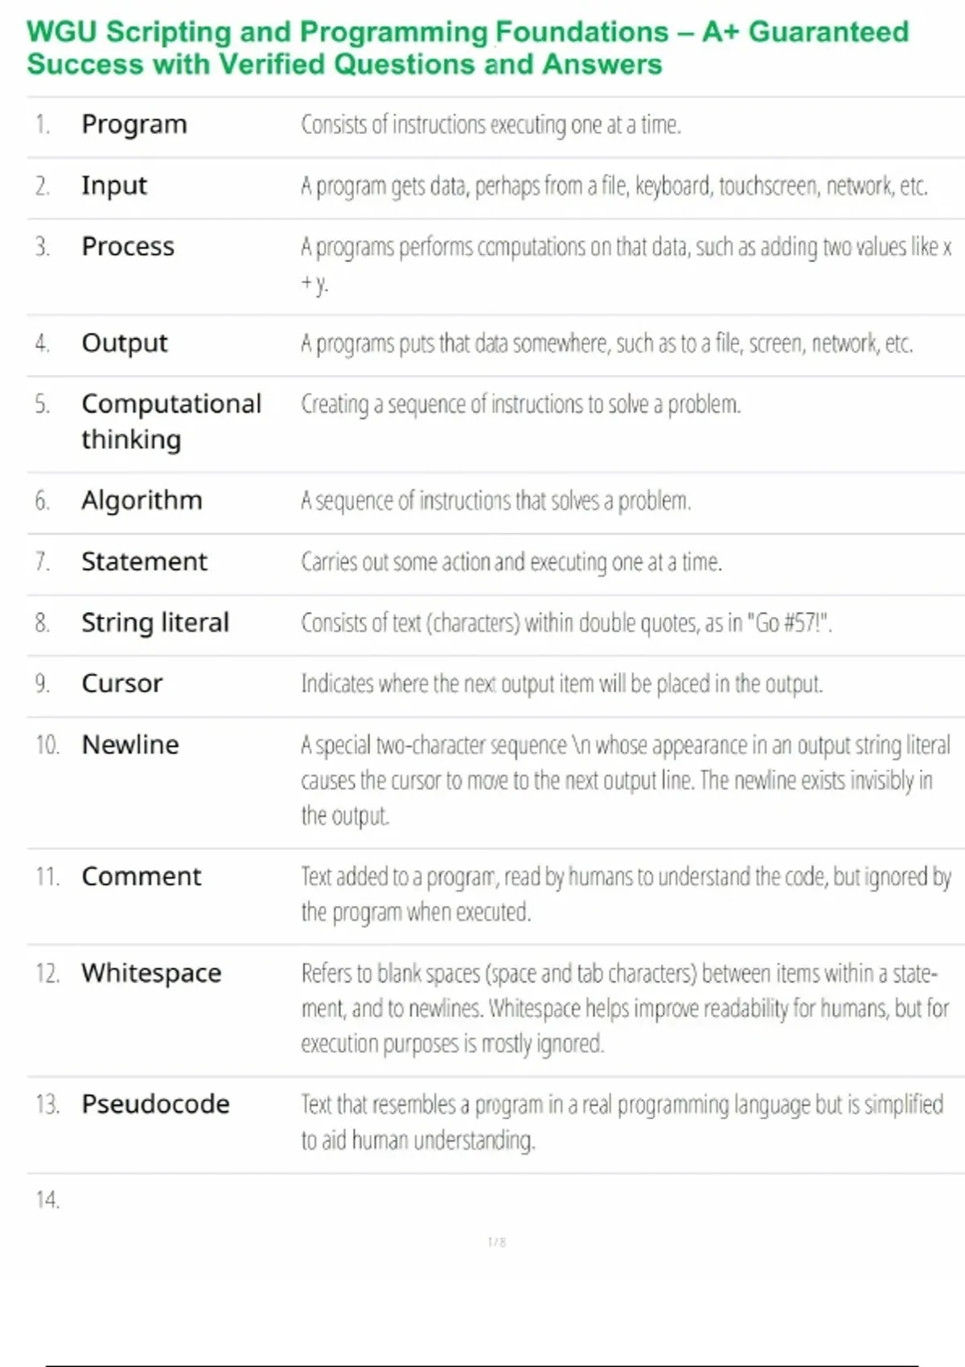
Task: Click the "String literal" term
Action: [155, 622]
